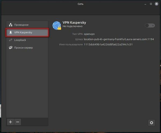Click the Сеть window title
The image size is (161, 133).
[80, 4]
